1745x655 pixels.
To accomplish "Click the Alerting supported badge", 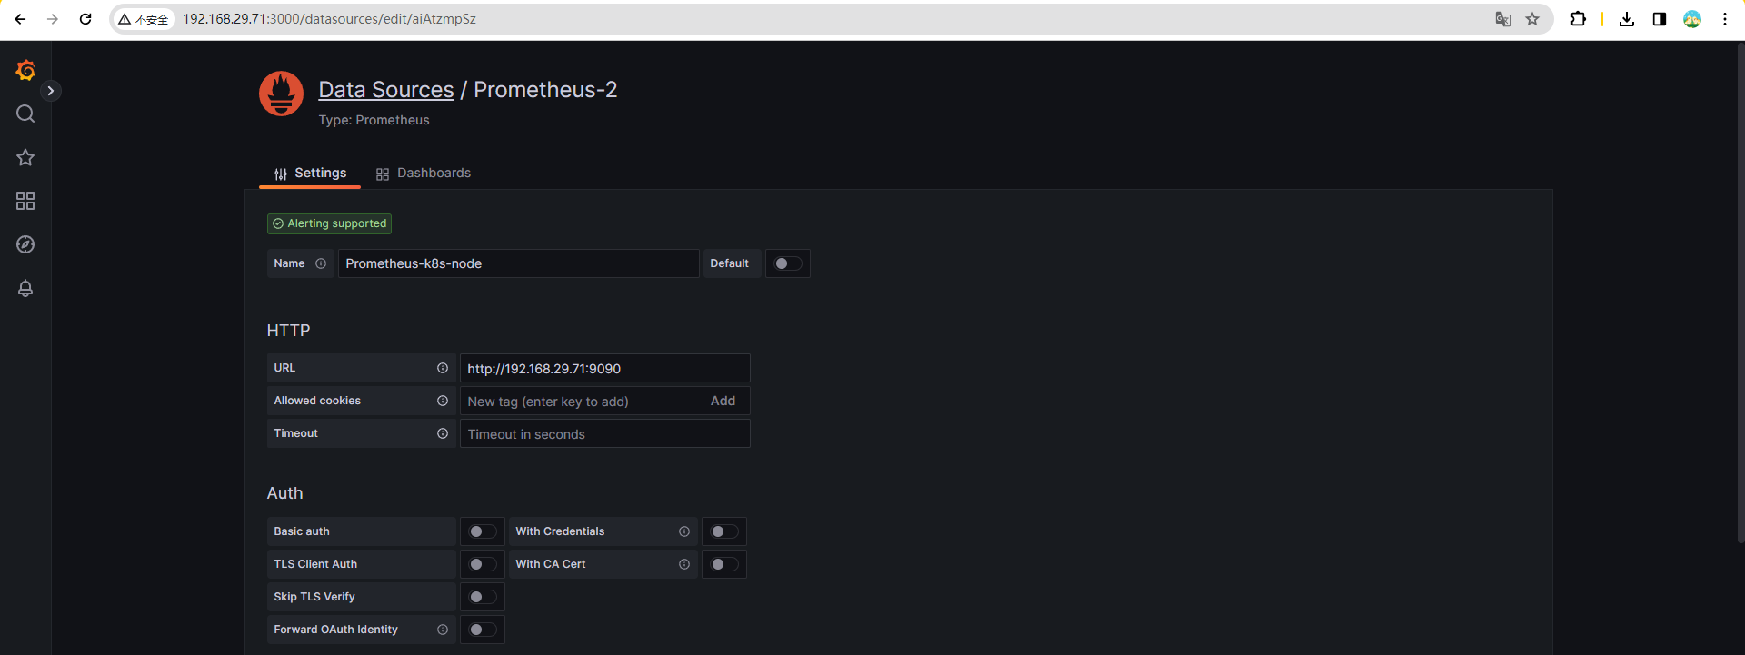I will tap(329, 223).
